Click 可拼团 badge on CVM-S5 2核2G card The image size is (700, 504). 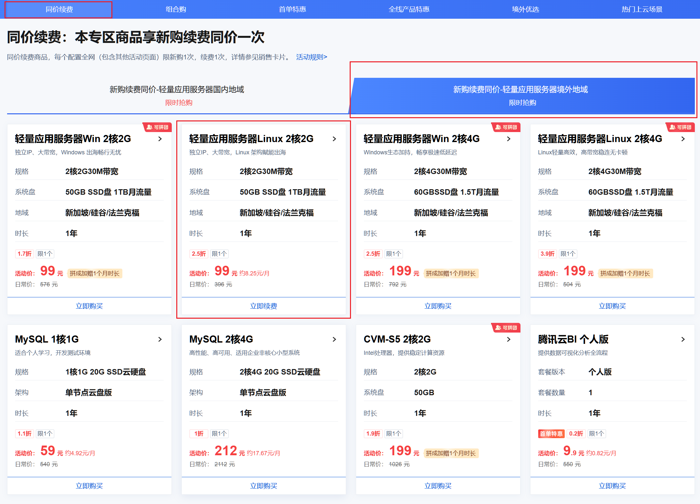506,328
